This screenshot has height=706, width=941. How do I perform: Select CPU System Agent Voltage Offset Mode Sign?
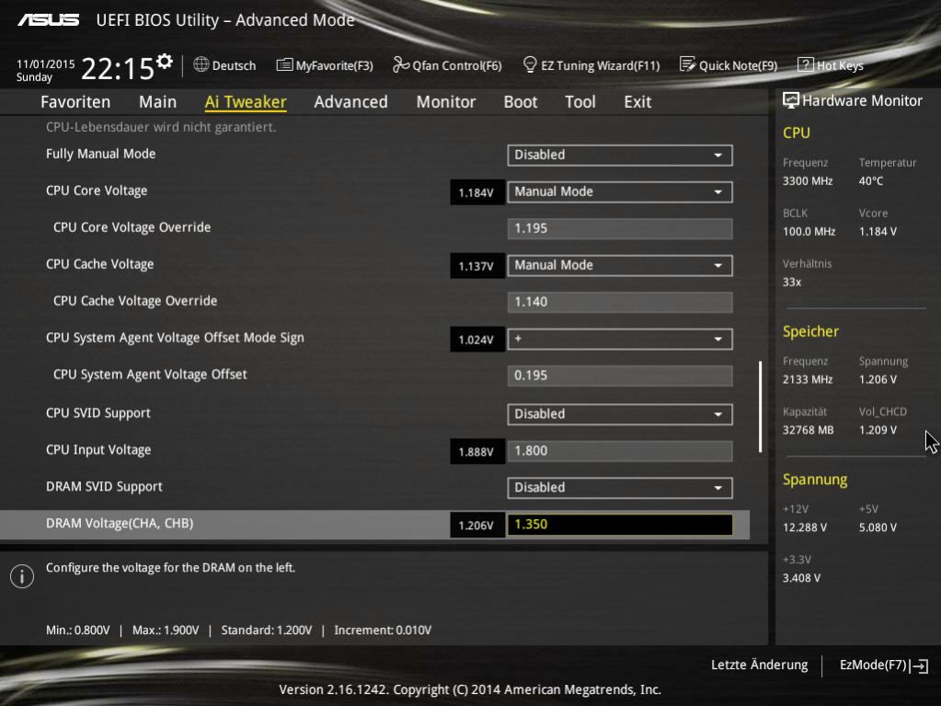[175, 338]
